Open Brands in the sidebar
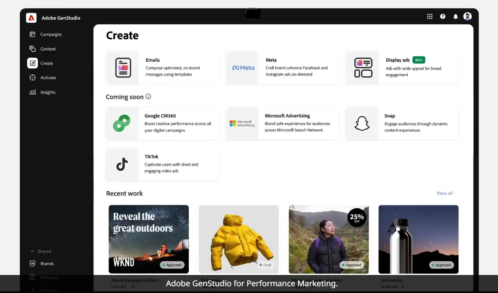The image size is (498, 293). pyautogui.click(x=47, y=264)
